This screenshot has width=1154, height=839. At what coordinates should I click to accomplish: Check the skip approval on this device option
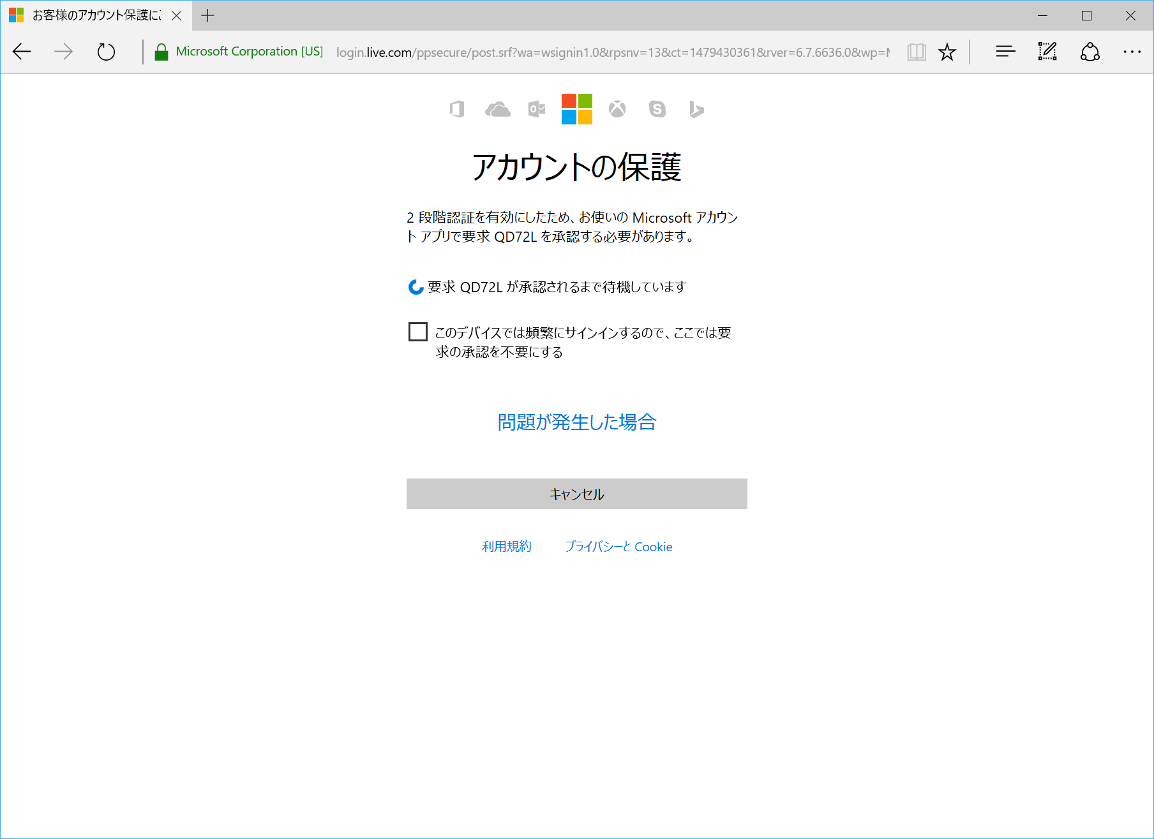click(x=417, y=332)
